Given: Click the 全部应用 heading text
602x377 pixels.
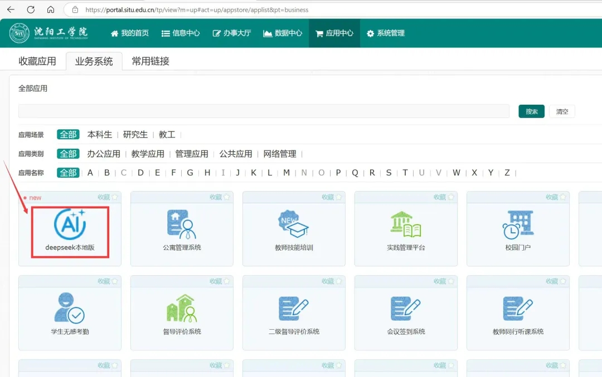Looking at the screenshot, I should click(33, 89).
